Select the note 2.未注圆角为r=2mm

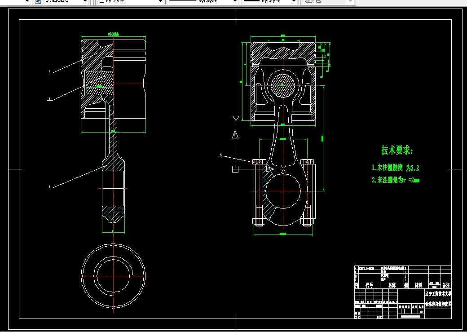coord(396,180)
